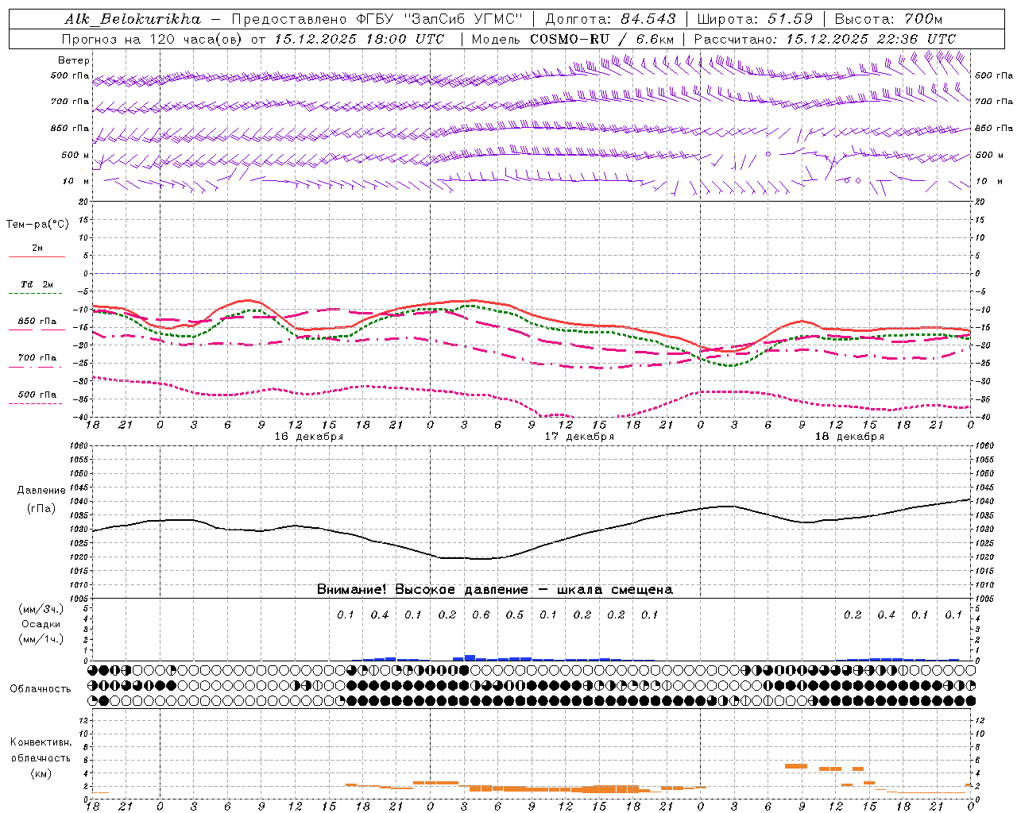Click the Td 2м dew point legend entry
The width and height of the screenshot is (1017, 813).
37,284
